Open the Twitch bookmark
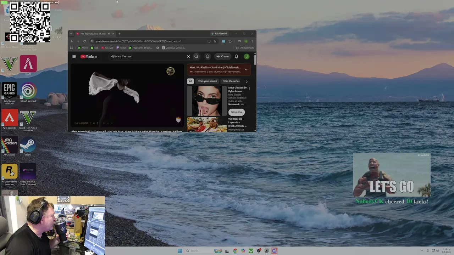 pos(121,48)
